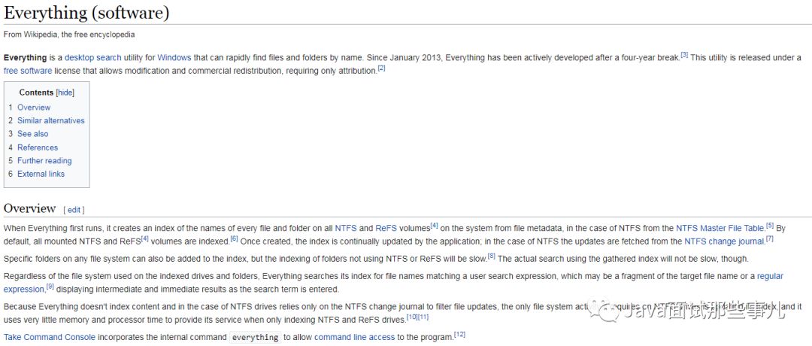This screenshot has height=346, width=812.
Task: Open citation [4] after 'ReFS volumes'
Action: (x=435, y=225)
